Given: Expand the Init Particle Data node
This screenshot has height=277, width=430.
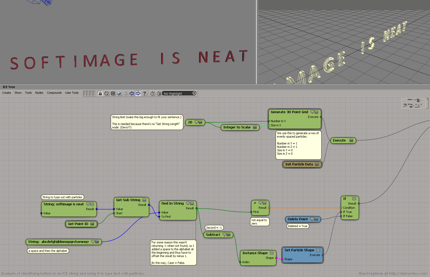Looking at the screenshot, I should [317, 164].
